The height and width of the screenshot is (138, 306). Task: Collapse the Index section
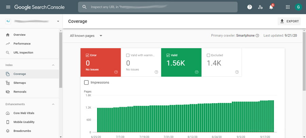(x=53, y=65)
